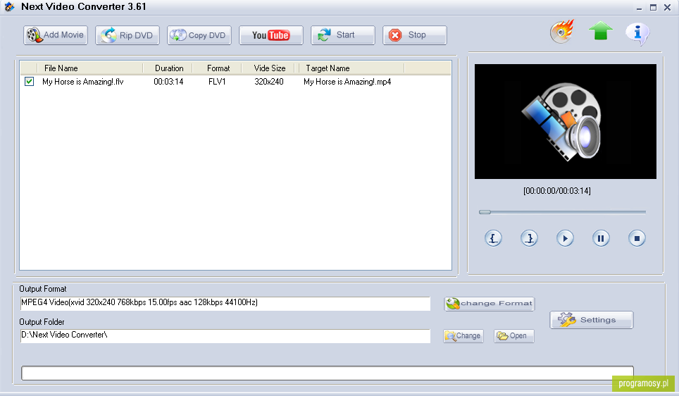
Task: Set the clip start mark-in bracket
Action: click(493, 238)
